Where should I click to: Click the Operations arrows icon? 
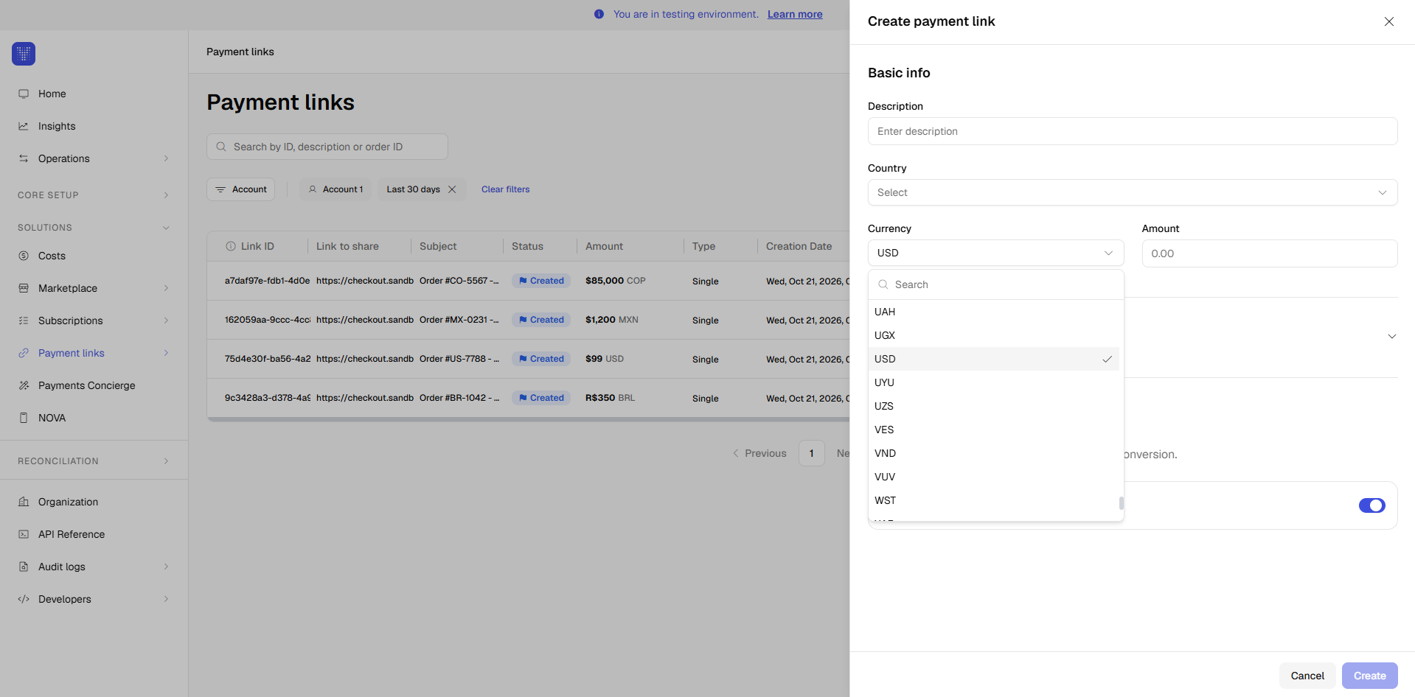(x=24, y=158)
